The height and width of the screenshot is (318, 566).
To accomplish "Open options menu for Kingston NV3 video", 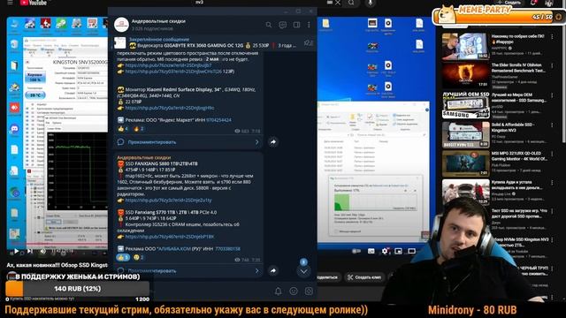I will pos(552,125).
